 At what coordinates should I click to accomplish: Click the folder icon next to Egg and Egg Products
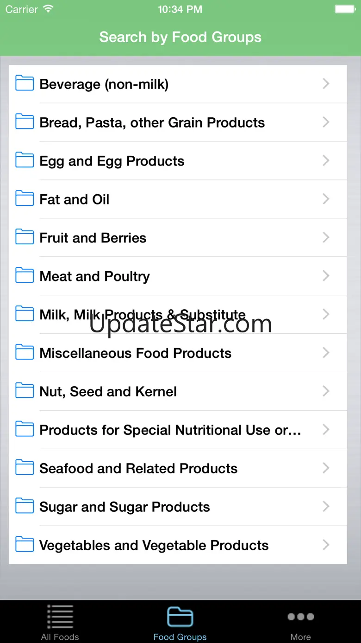[x=25, y=160]
